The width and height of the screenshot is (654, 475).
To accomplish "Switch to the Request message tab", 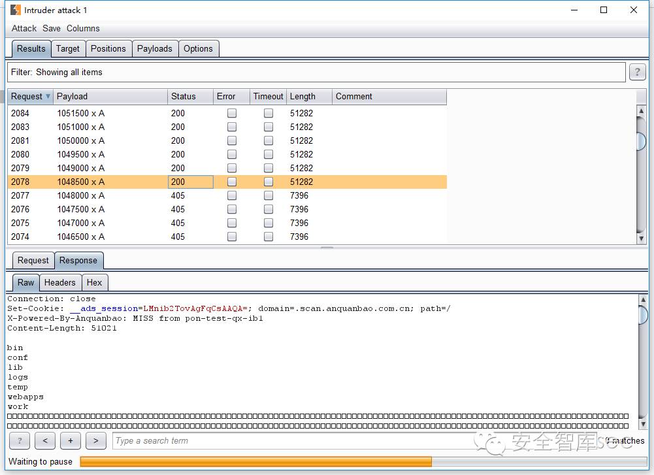I will [x=33, y=261].
